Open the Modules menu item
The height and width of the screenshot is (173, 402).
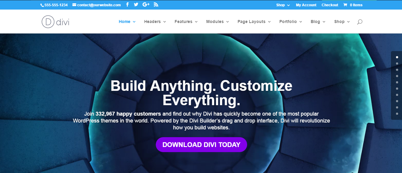coord(218,22)
